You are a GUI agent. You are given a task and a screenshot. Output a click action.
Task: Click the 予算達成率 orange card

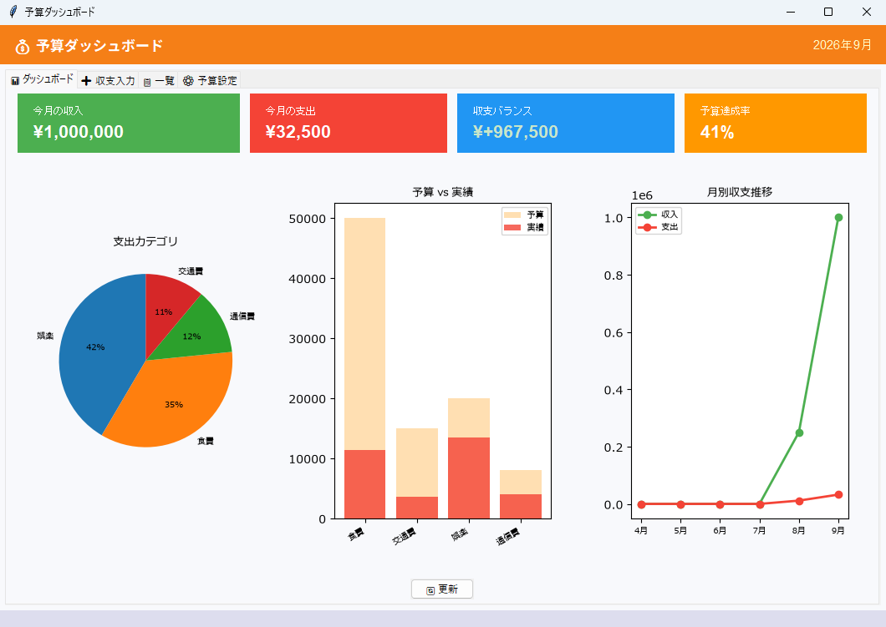point(776,123)
